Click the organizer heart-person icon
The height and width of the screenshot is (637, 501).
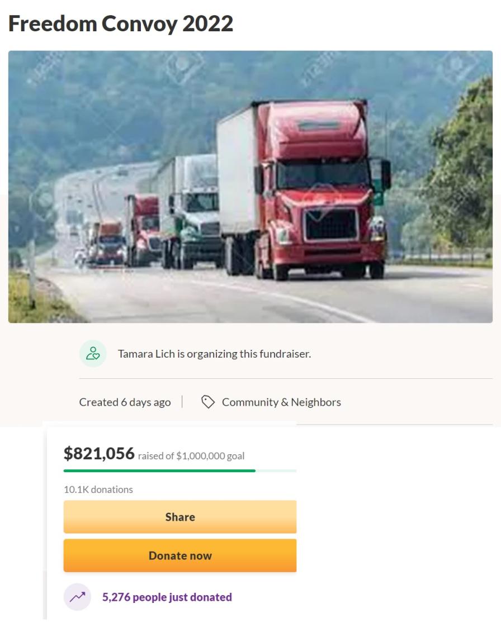click(93, 354)
